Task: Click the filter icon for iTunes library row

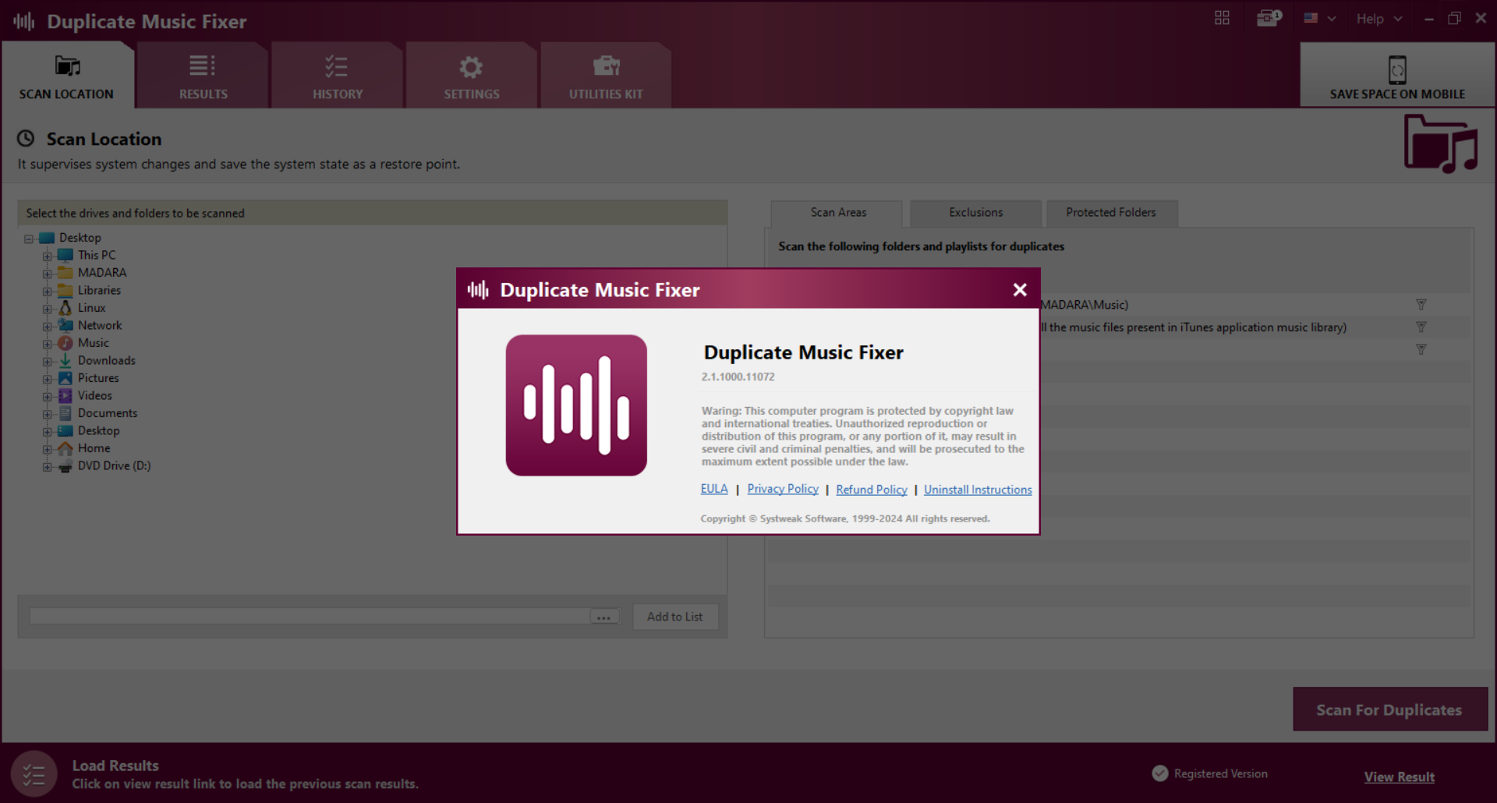Action: tap(1421, 327)
